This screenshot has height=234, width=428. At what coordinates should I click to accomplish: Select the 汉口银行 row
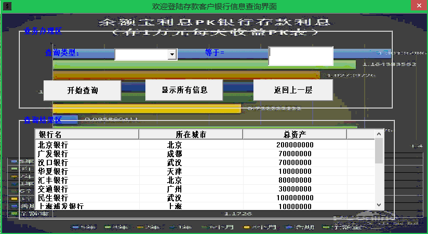(x=205, y=162)
